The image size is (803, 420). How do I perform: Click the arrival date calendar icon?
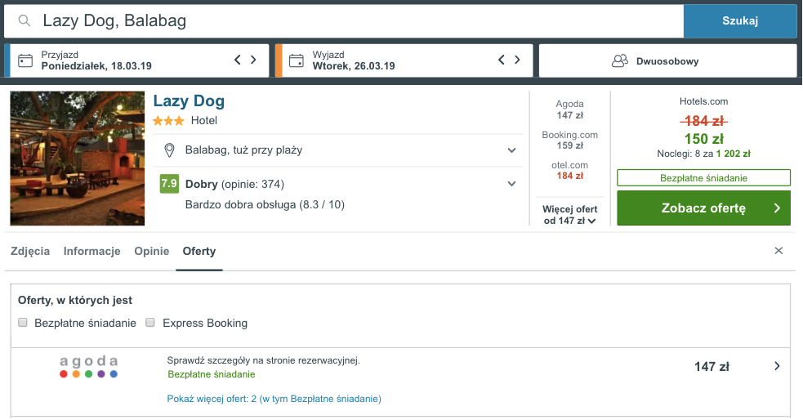point(25,60)
